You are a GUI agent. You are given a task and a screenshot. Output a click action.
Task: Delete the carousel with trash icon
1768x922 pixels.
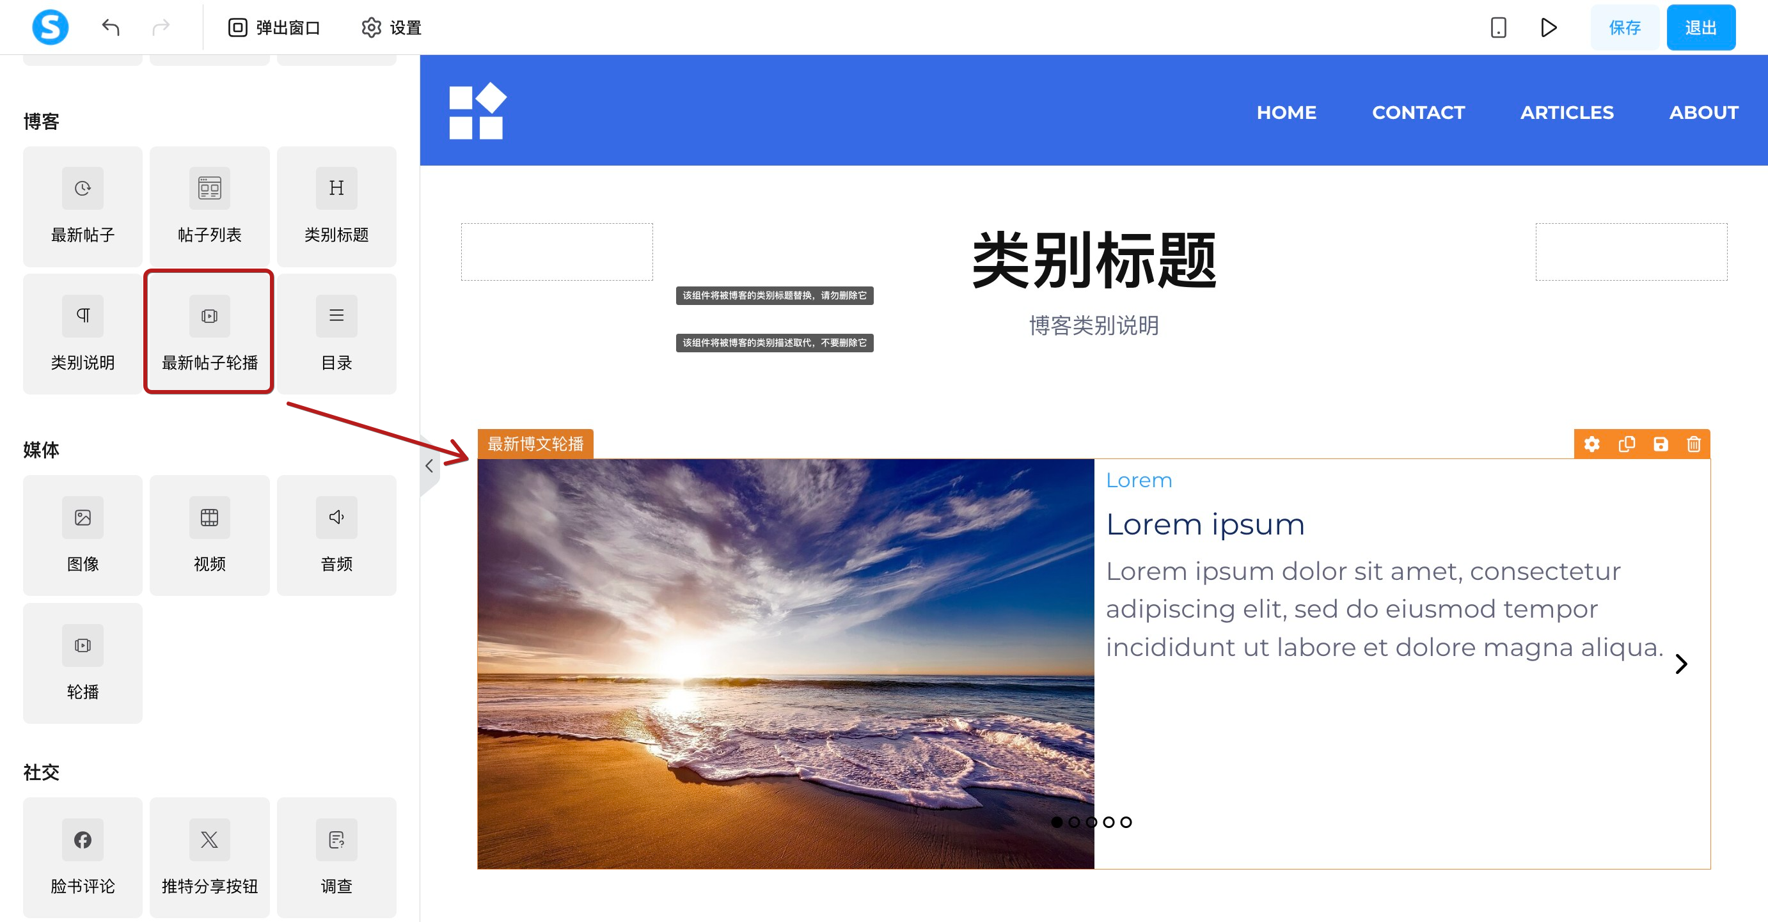point(1694,444)
